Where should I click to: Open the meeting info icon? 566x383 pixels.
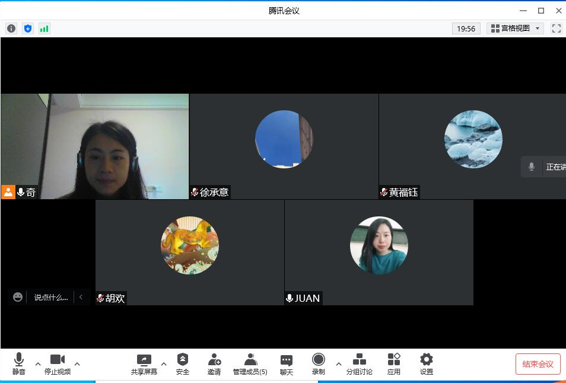click(x=11, y=28)
